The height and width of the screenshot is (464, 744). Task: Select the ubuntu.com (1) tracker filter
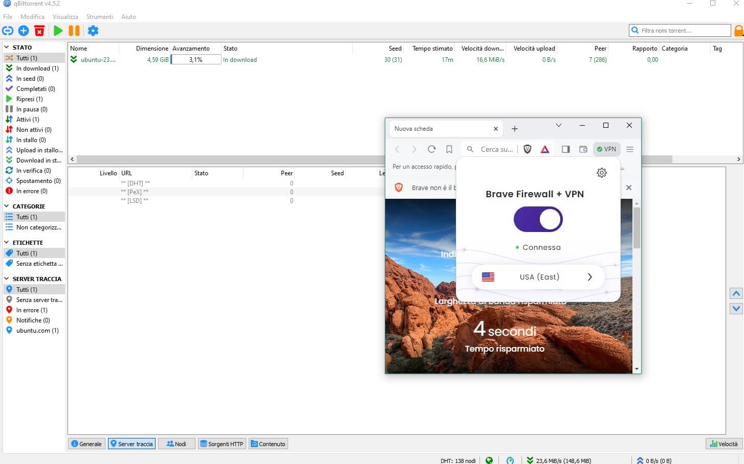pos(34,331)
